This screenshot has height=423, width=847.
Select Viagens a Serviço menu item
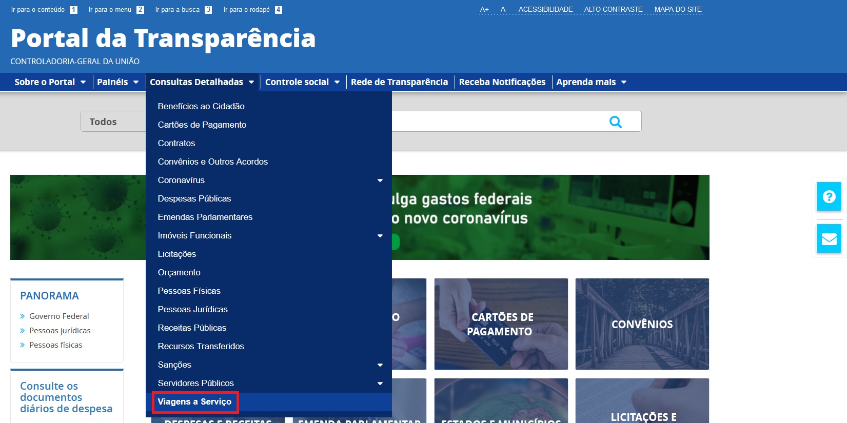194,402
